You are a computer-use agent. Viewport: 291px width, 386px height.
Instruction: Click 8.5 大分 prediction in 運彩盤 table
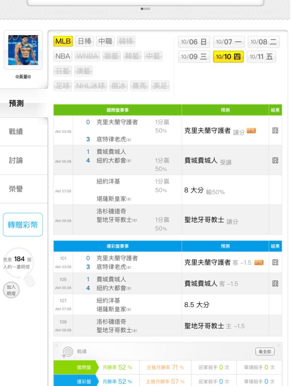click(x=197, y=305)
